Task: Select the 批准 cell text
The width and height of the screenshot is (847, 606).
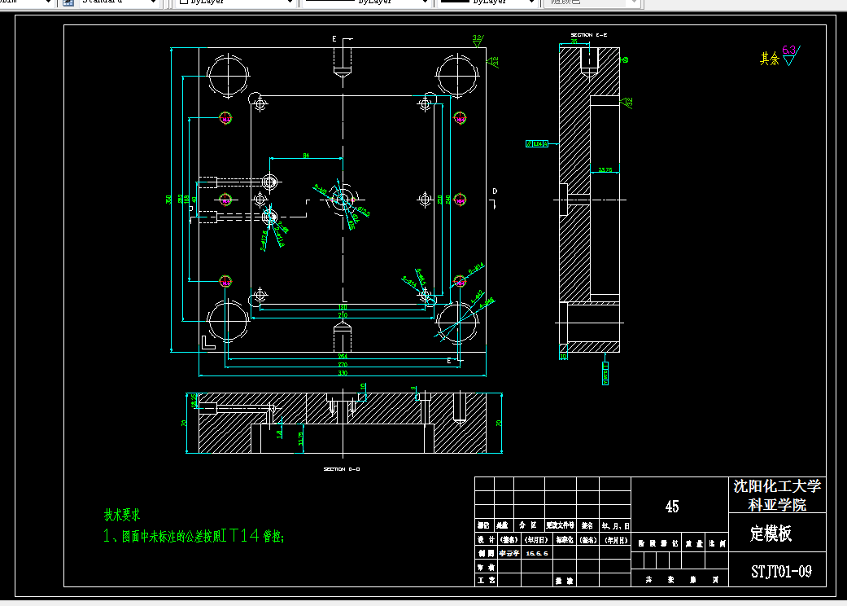Action: [x=564, y=581]
